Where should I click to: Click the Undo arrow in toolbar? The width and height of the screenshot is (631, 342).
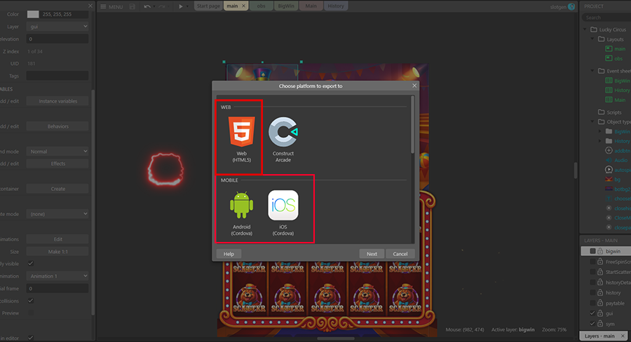[147, 6]
